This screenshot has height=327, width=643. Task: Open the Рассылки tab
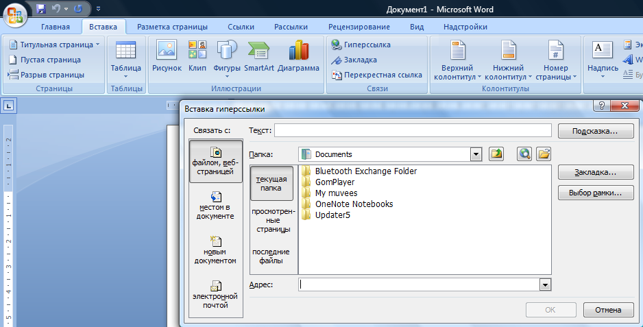coord(291,27)
